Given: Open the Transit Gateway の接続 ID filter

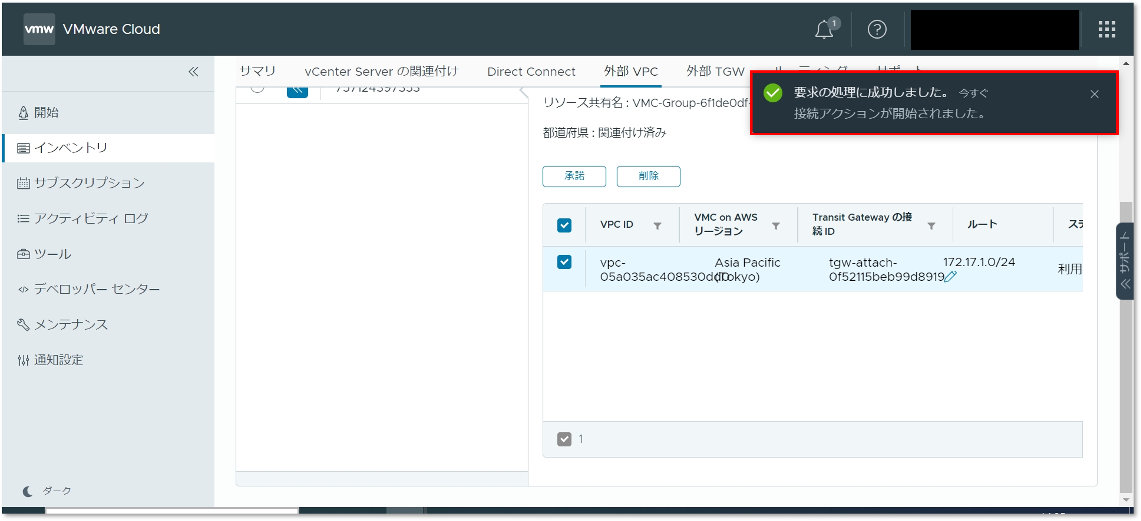Looking at the screenshot, I should tap(931, 226).
